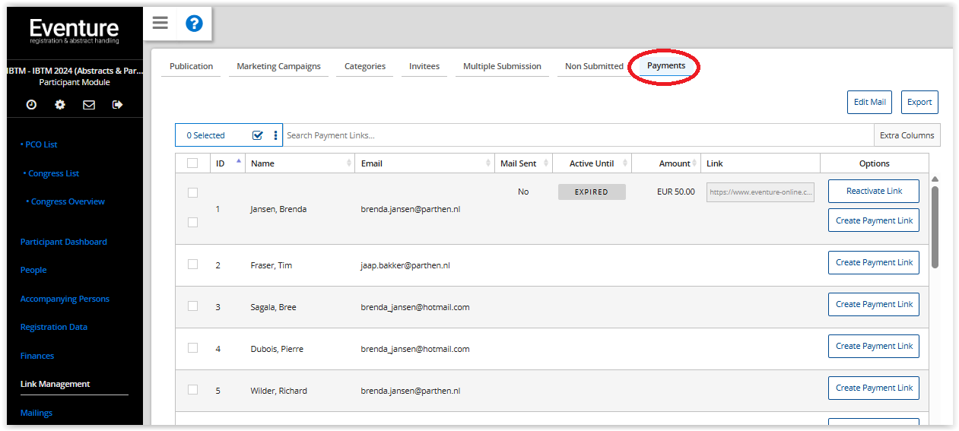Reactivate the link for Jansen, Brenda
The width and height of the screenshot is (959, 431).
[874, 191]
